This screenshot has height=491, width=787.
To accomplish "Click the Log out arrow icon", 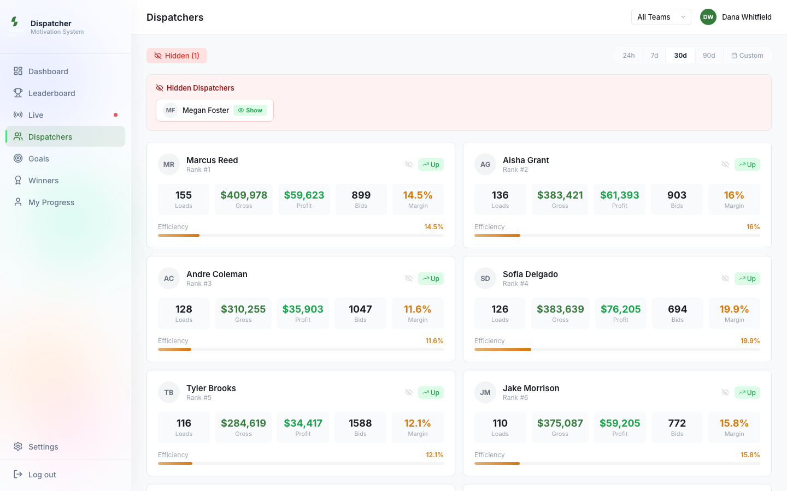I will click(x=18, y=475).
